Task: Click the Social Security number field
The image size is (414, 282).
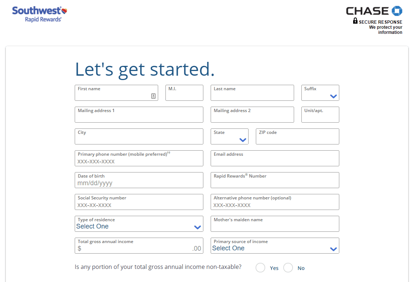Action: [139, 202]
